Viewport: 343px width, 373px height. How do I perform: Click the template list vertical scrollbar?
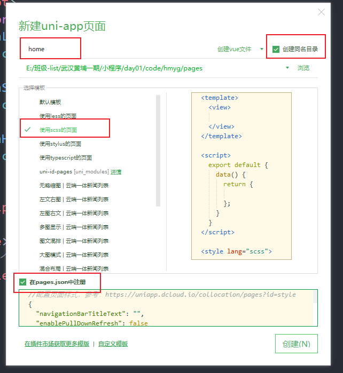158,150
